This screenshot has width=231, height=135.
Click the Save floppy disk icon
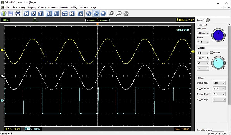coord(11,13)
